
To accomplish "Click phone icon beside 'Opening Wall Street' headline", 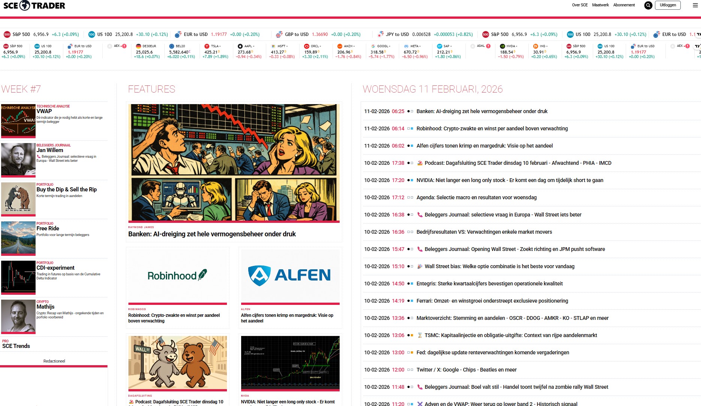I will 420,249.
